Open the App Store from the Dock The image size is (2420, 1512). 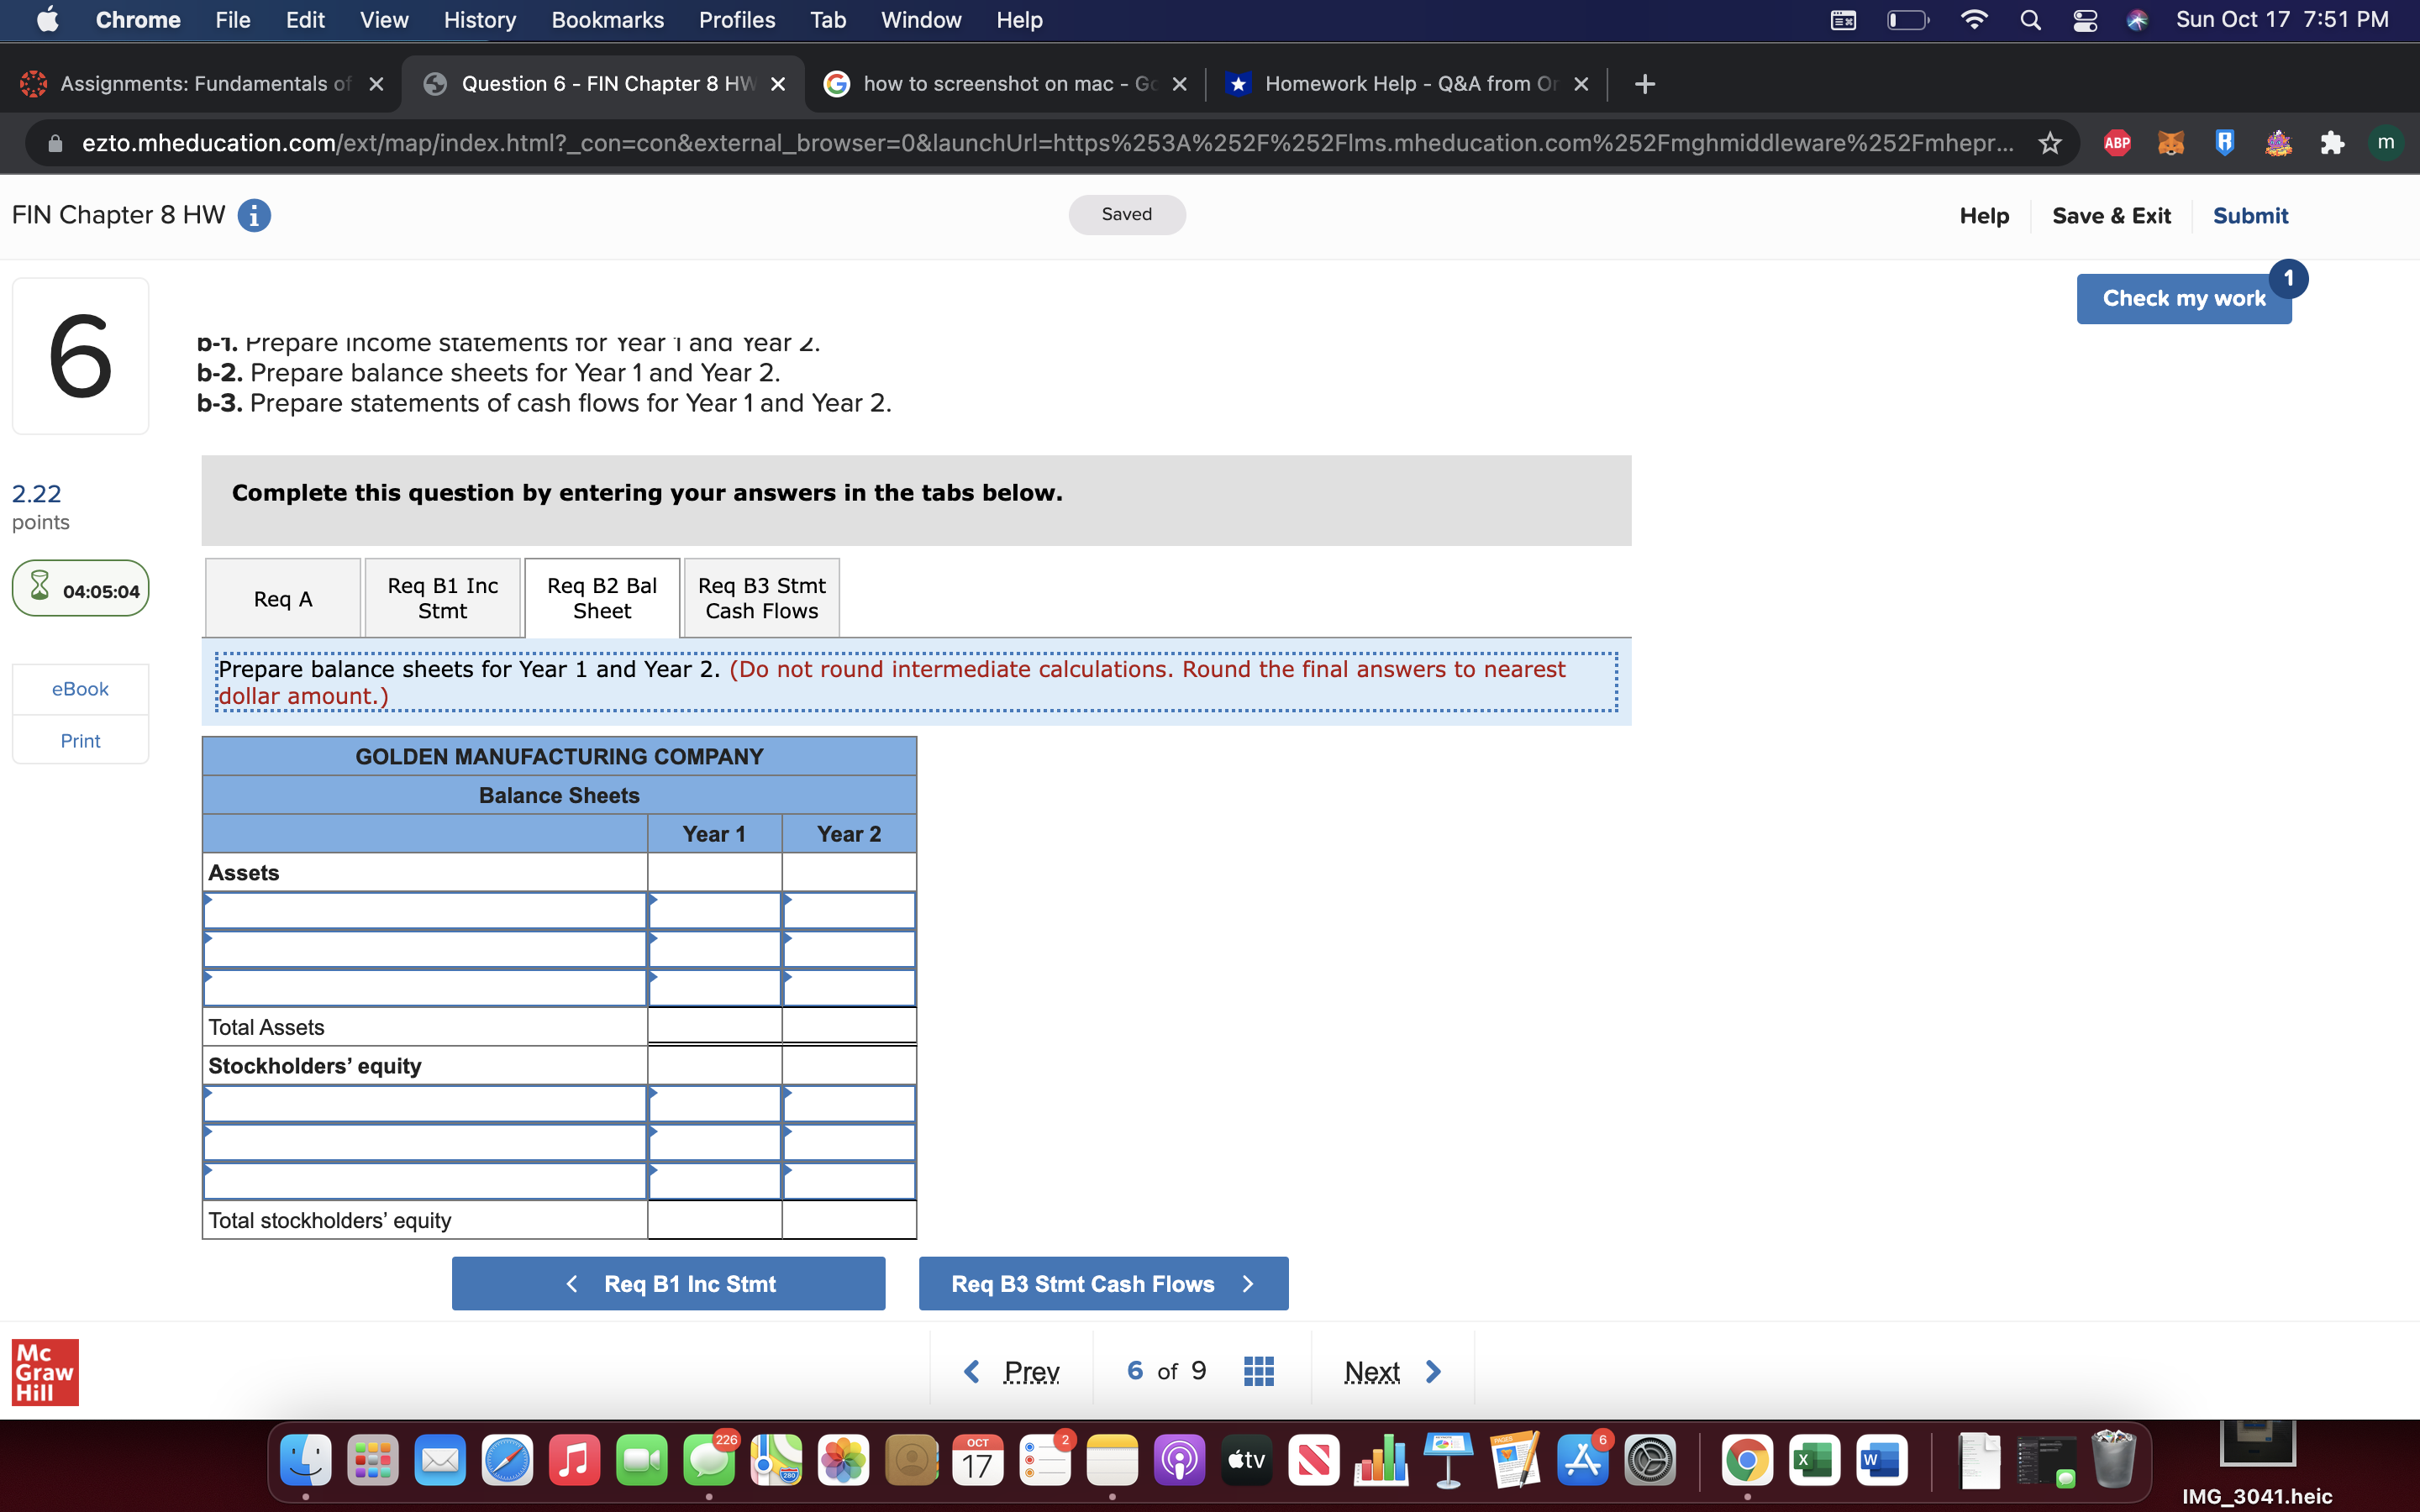(1582, 1460)
